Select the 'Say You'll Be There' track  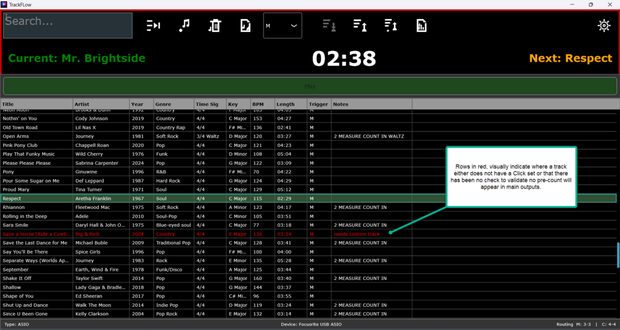pos(25,252)
